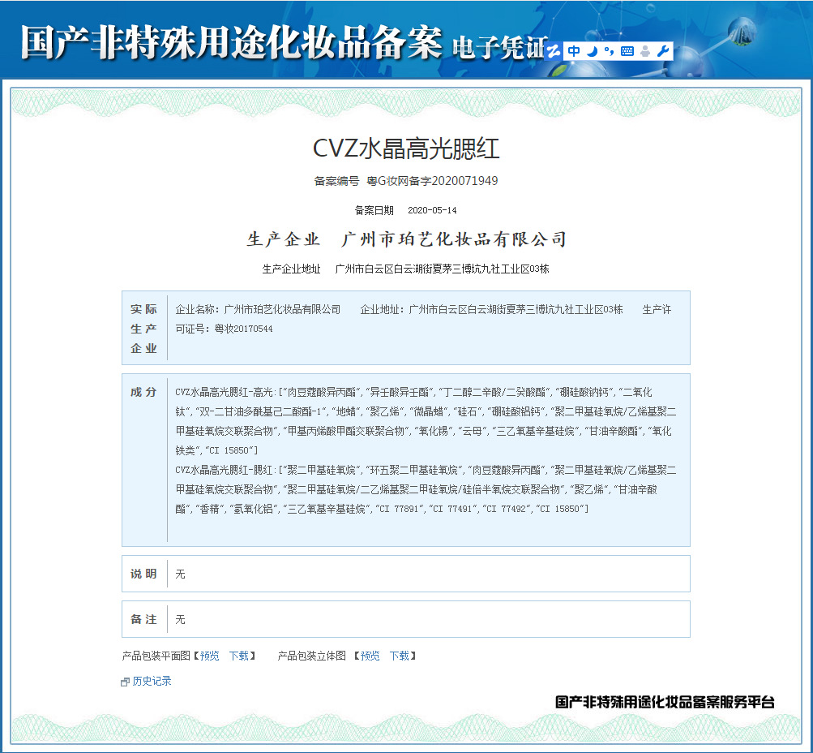Viewport: 813px width, 753px height.
Task: Click the 备案编号 label
Action: pyautogui.click(x=336, y=181)
